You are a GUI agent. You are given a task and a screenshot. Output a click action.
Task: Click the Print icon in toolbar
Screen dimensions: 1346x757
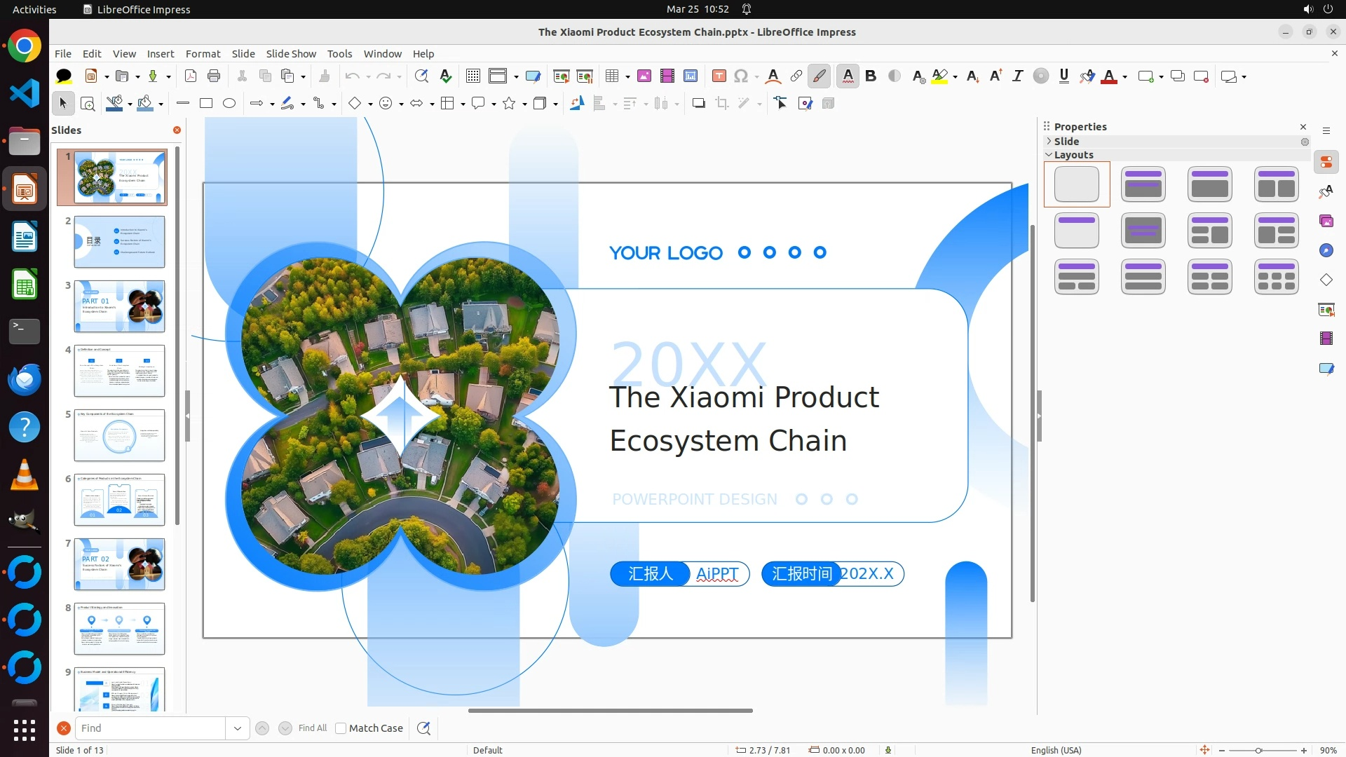click(214, 76)
